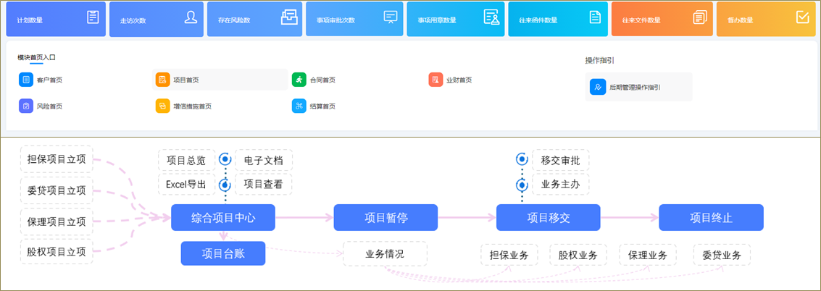
Task: Click the stacked files icon on 往来文件数量 card
Action: click(699, 17)
